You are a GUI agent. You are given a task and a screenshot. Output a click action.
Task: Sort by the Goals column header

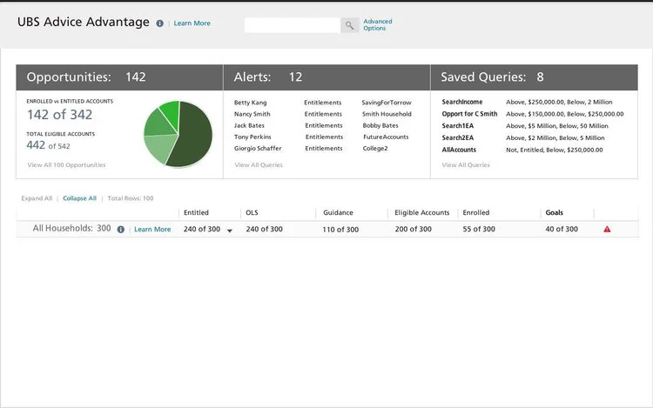click(555, 212)
